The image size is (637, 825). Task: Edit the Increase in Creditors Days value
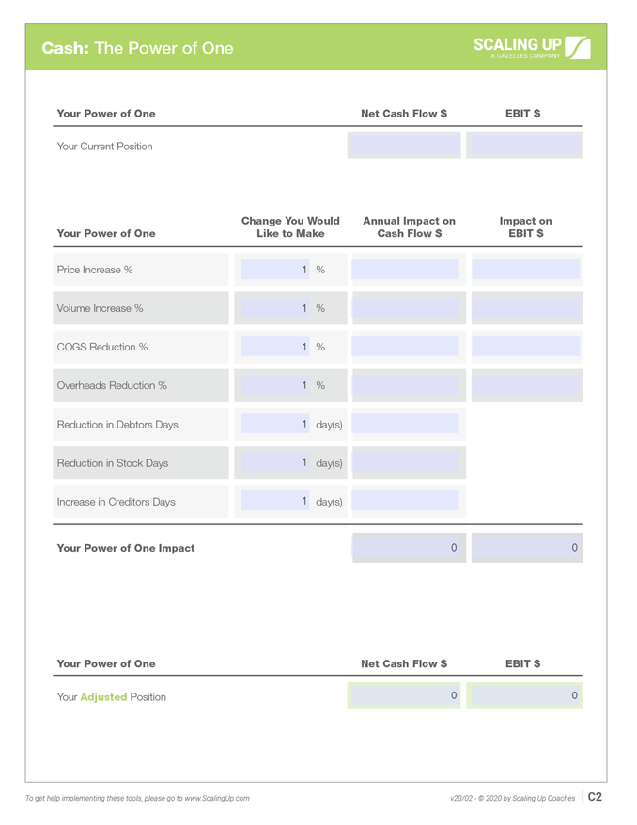[275, 501]
